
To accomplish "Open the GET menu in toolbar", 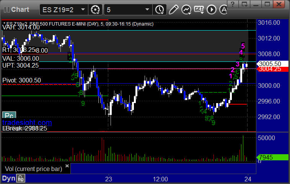I will click(x=199, y=10).
